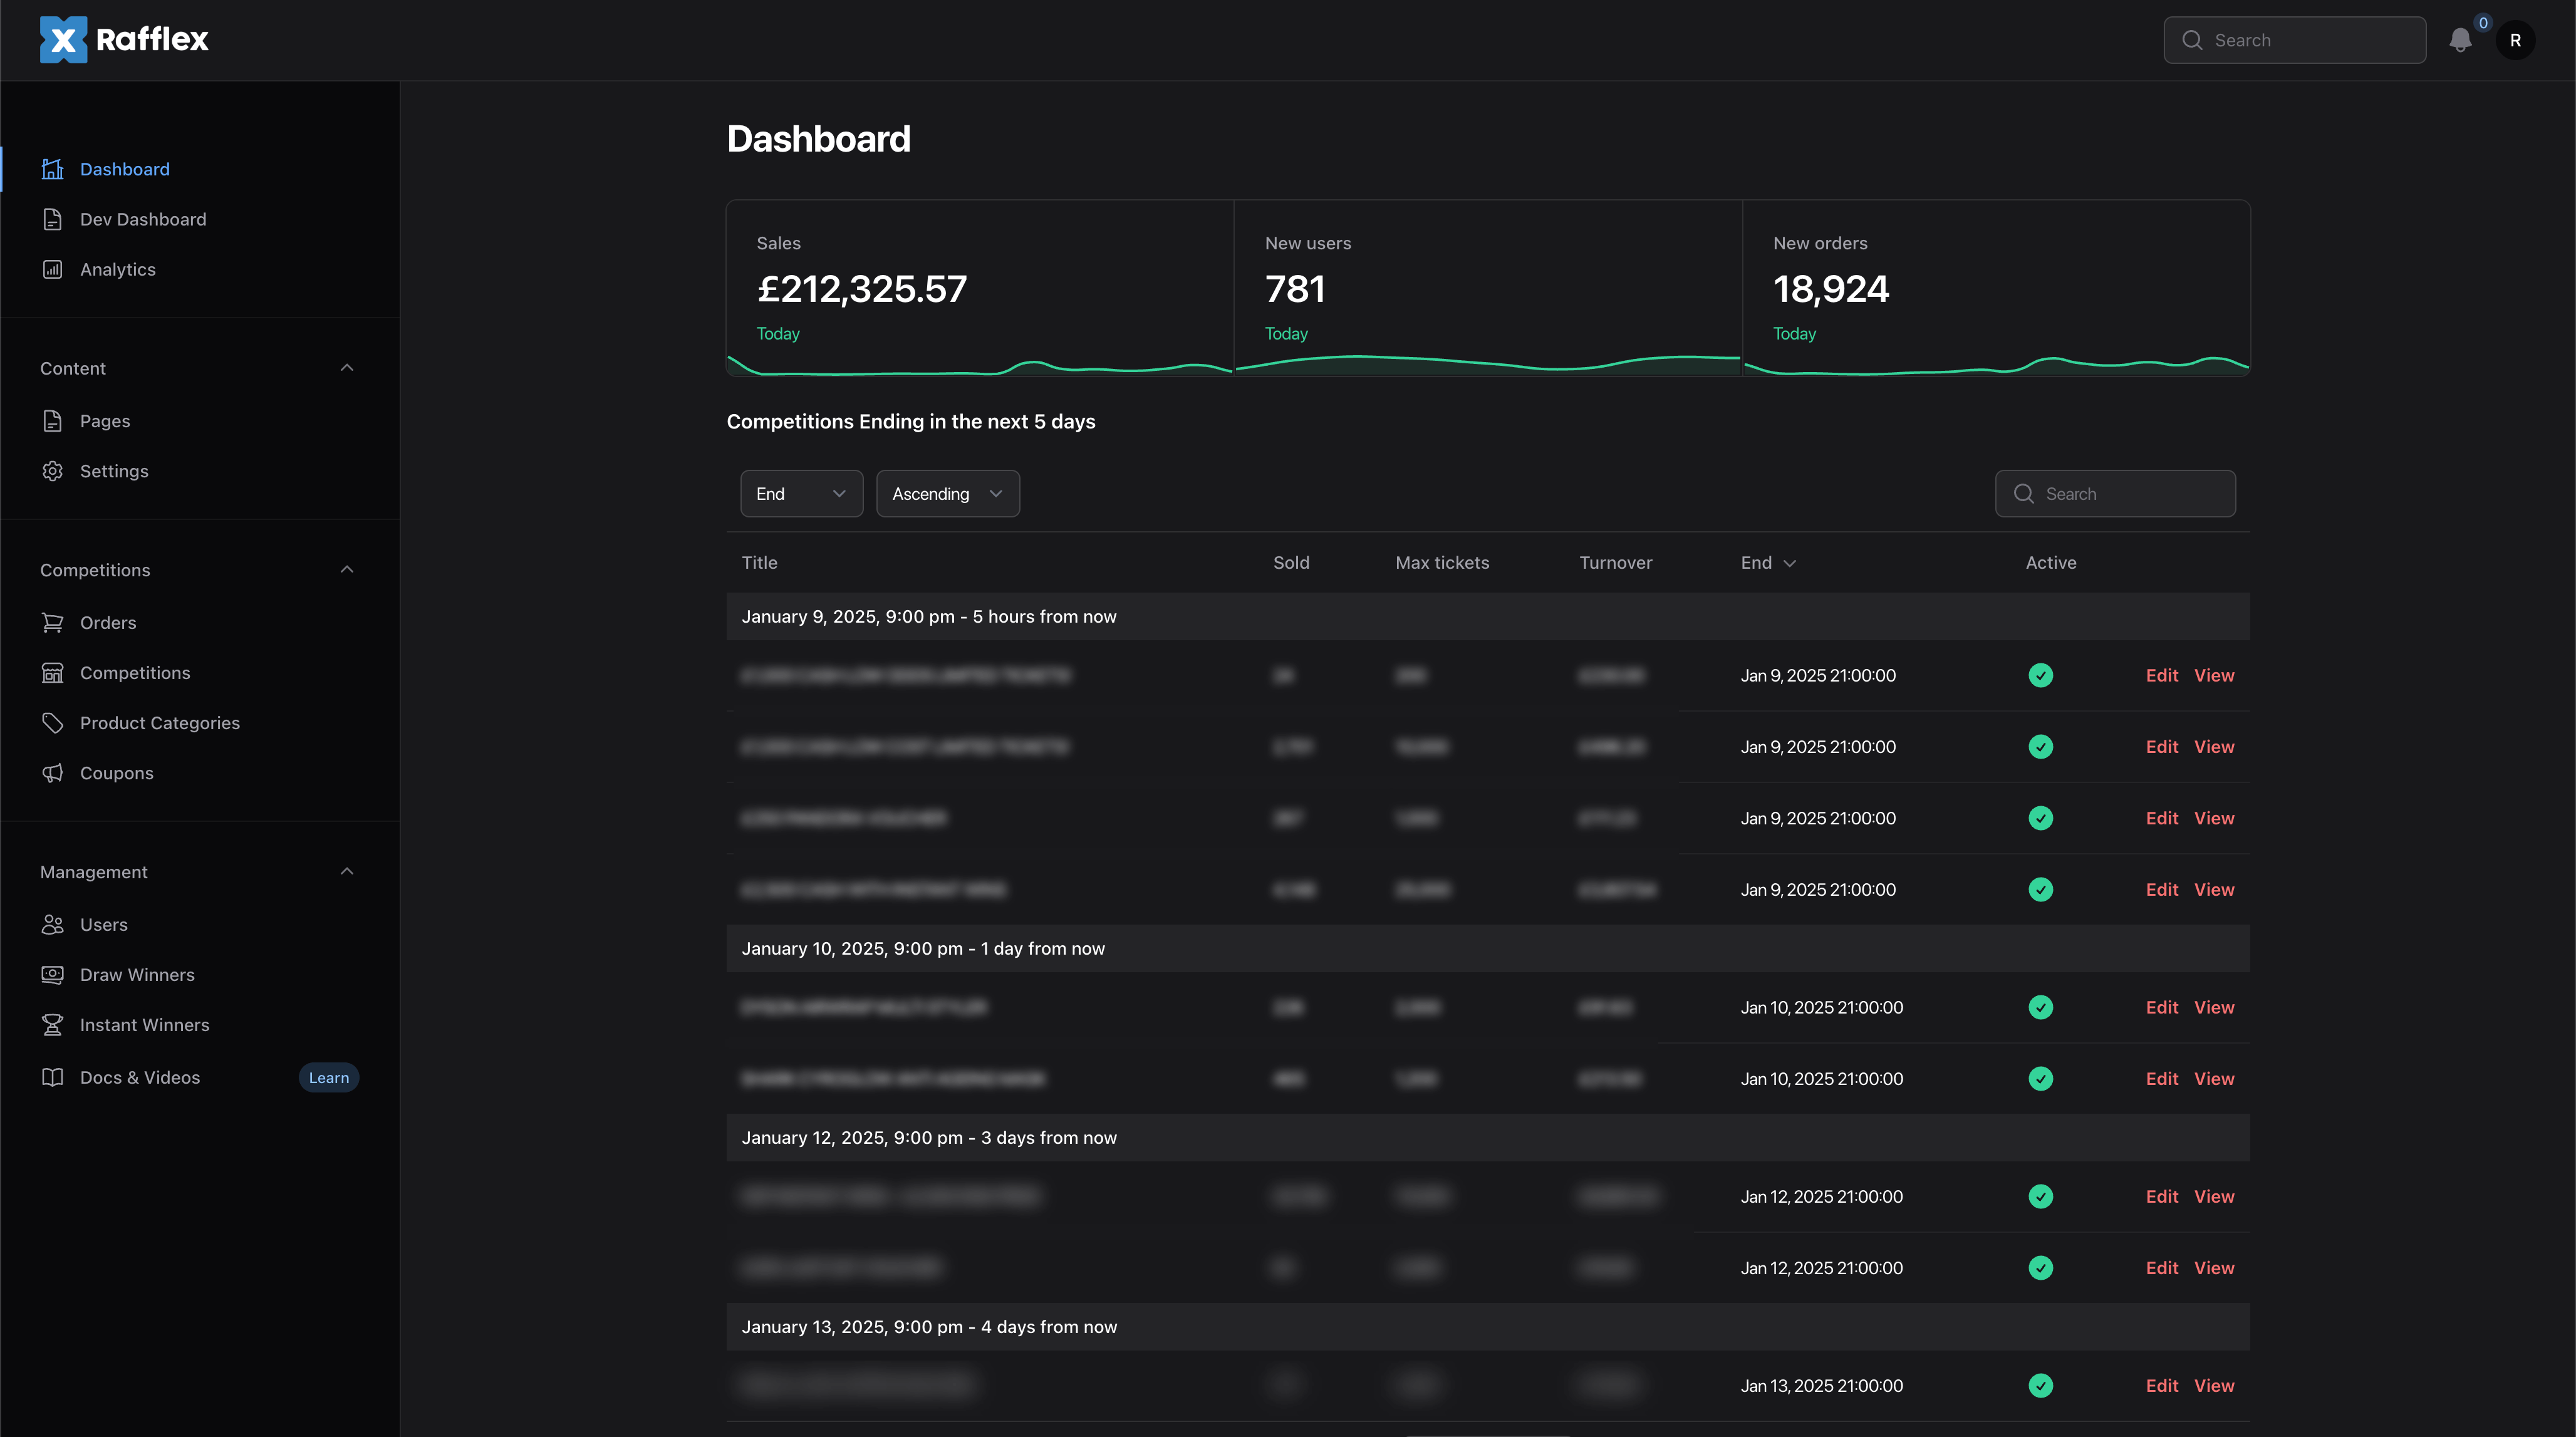Go to Orders under Competitions
Screen dimensions: 2576x1437
[x=108, y=623]
